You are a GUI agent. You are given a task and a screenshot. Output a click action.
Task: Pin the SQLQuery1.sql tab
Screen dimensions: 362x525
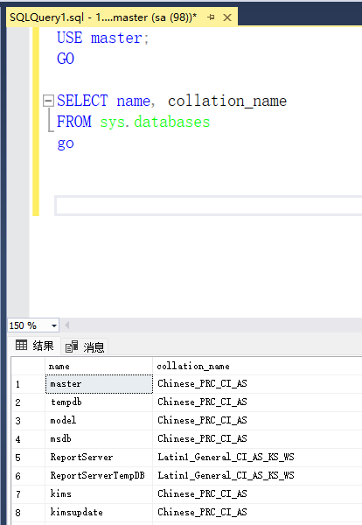click(211, 17)
